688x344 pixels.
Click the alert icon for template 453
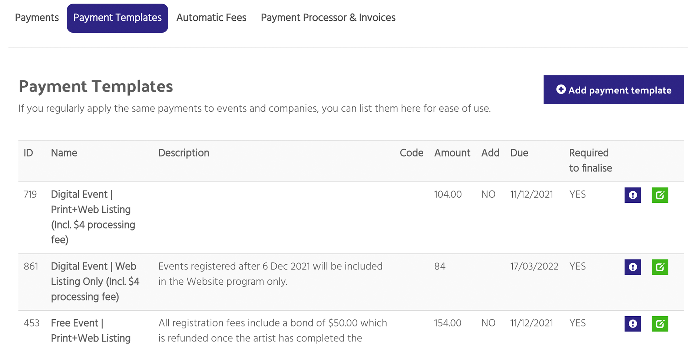(632, 324)
